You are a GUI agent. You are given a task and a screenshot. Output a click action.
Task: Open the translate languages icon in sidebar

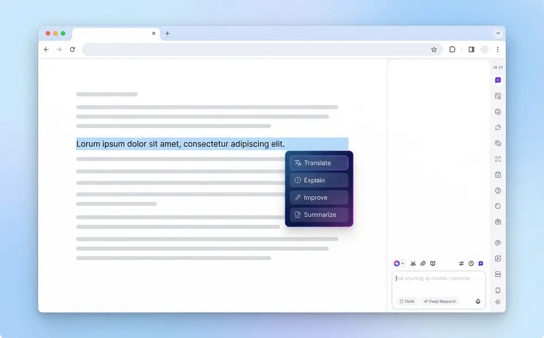[x=498, y=143]
